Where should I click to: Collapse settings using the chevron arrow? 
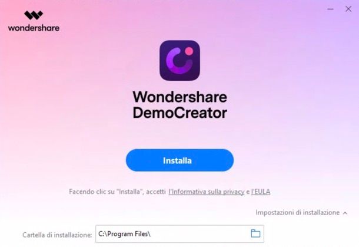[x=345, y=213]
